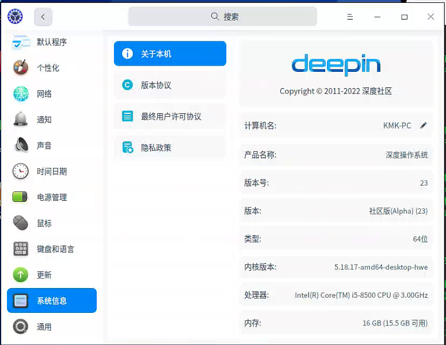Click kernel value 5.18.17-amd64-desktop-hwe
The height and width of the screenshot is (345, 446).
pos(381,267)
